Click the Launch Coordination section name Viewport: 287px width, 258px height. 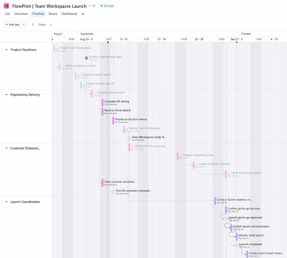[25, 202]
